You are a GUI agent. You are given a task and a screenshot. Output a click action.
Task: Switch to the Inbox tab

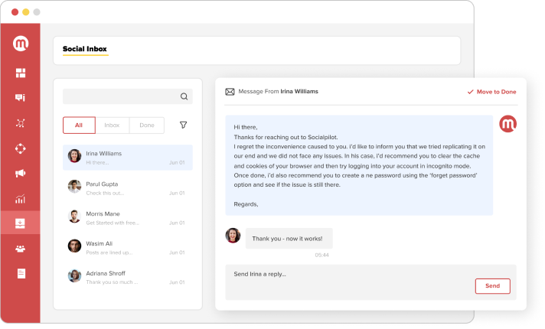pyautogui.click(x=112, y=125)
